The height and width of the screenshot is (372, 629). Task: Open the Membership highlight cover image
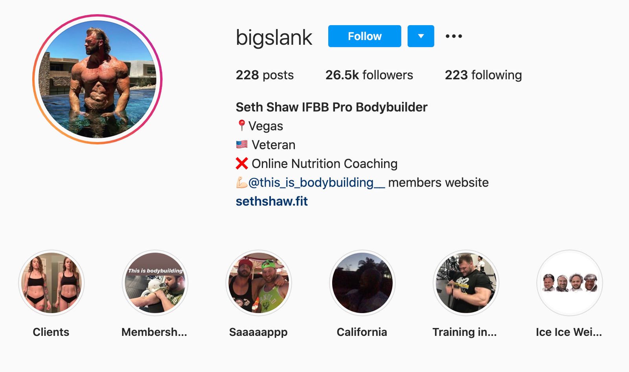pos(155,283)
